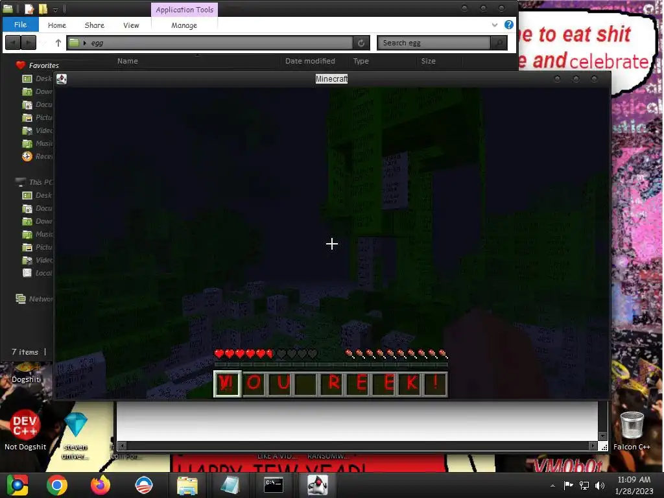Click horizontal scrollbar right arrow
Image resolution: width=664 pixels, height=498 pixels.
coord(593,446)
